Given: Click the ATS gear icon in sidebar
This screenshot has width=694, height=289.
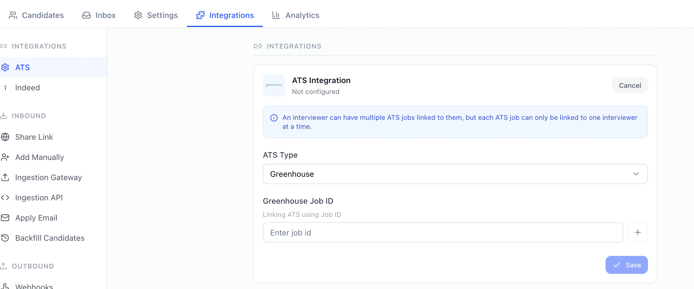Looking at the screenshot, I should click(x=5, y=67).
